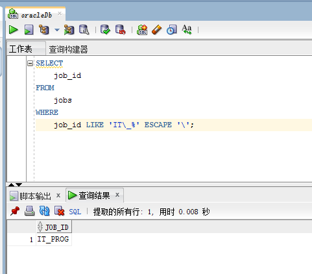312x274 pixels.
Task: Click the Unshared SQL Worksheet icon
Action: (142, 30)
